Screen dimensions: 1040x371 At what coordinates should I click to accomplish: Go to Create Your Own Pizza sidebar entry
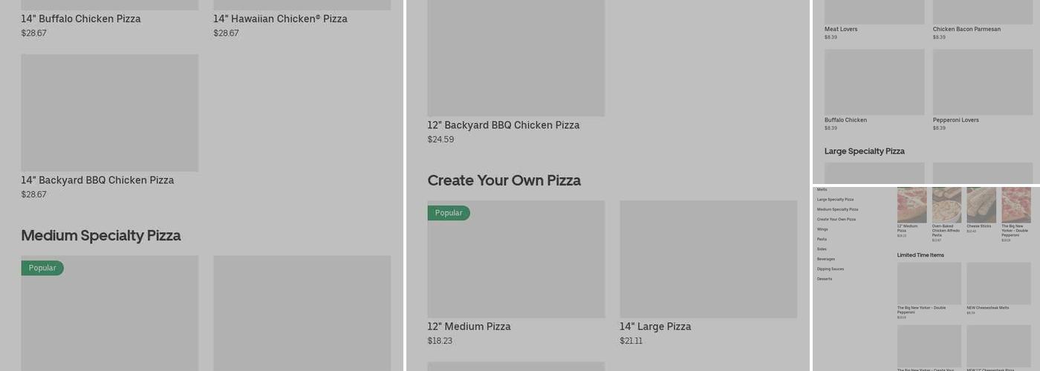pyautogui.click(x=836, y=220)
